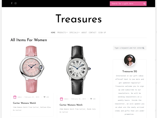Go to the HOME menu item

pyautogui.click(x=53, y=33)
